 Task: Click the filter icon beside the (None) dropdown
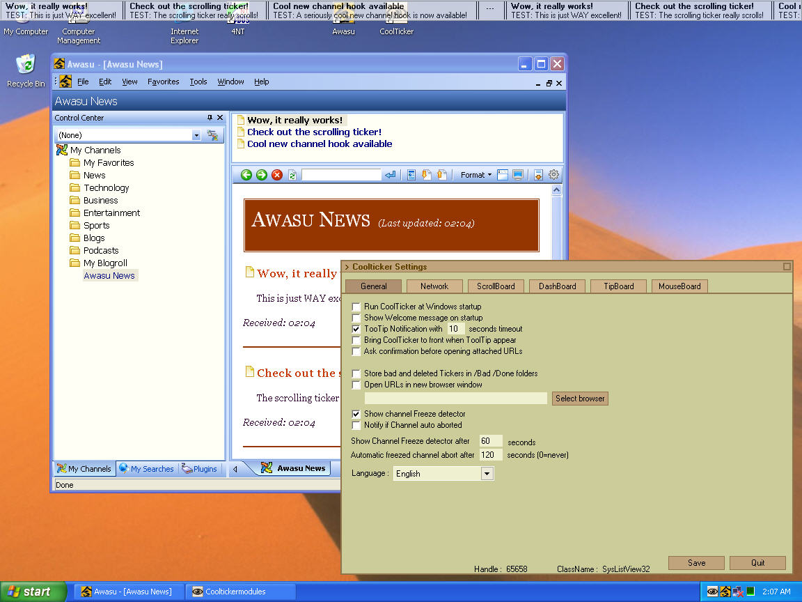(x=212, y=135)
